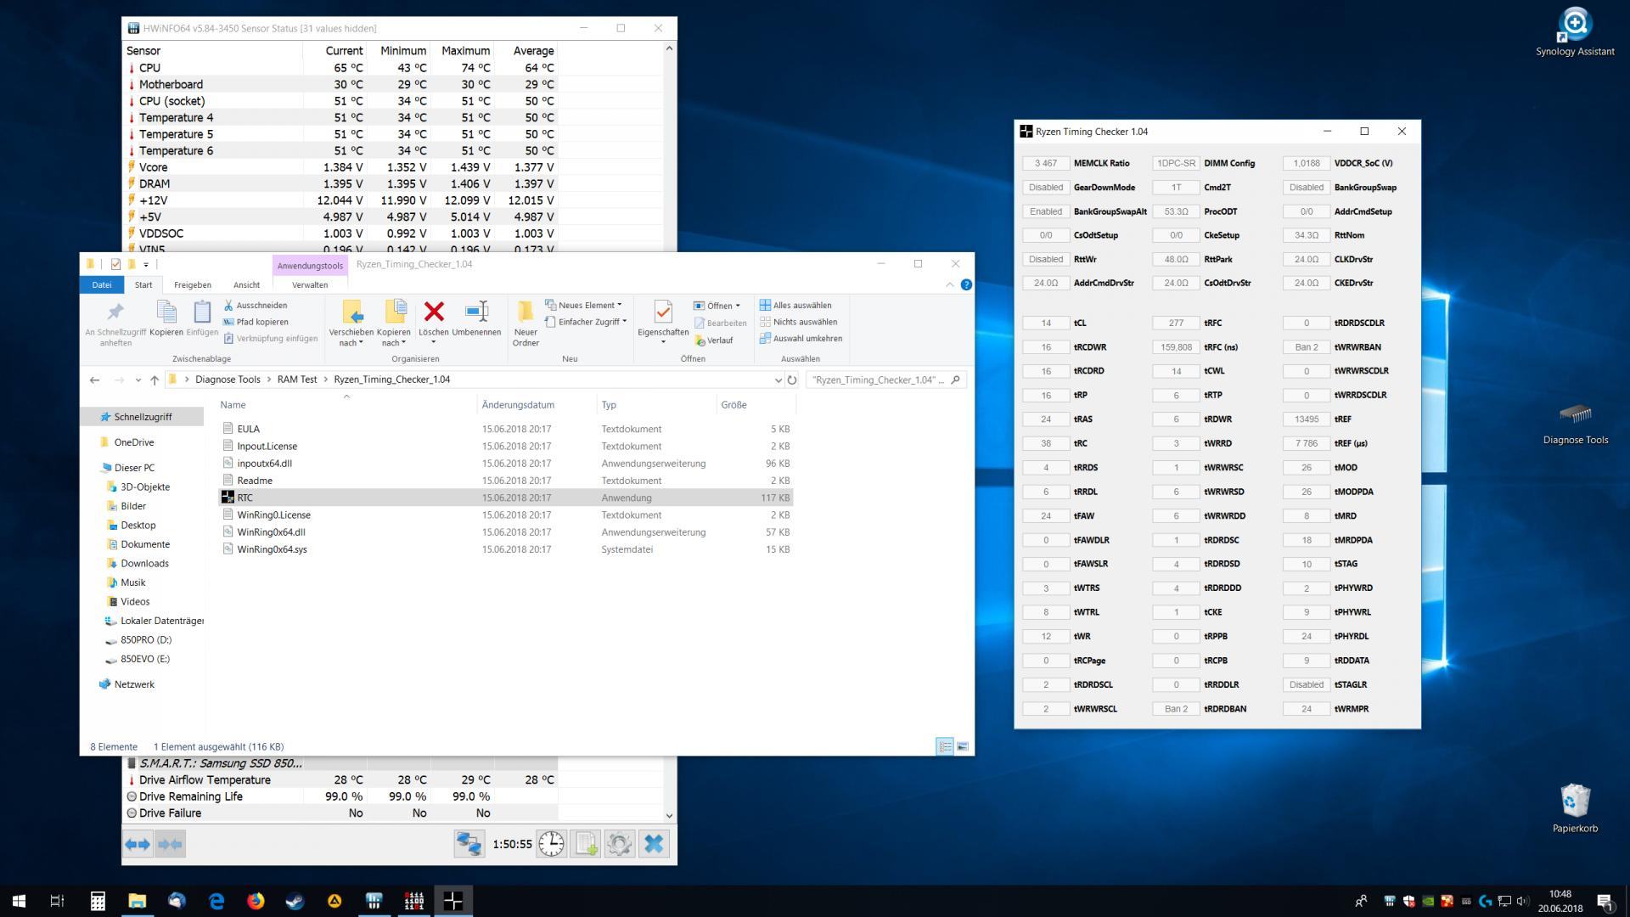Open Calculator from the taskbar
Viewport: 1630px width, 917px height.
pos(98,901)
